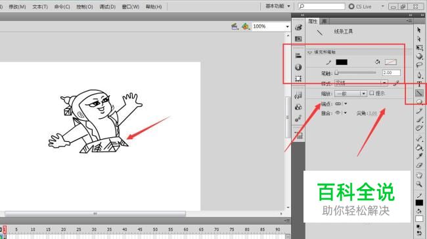427x239 pixels.
Task: Open the Transform panel icon
Action: pyautogui.click(x=298, y=79)
